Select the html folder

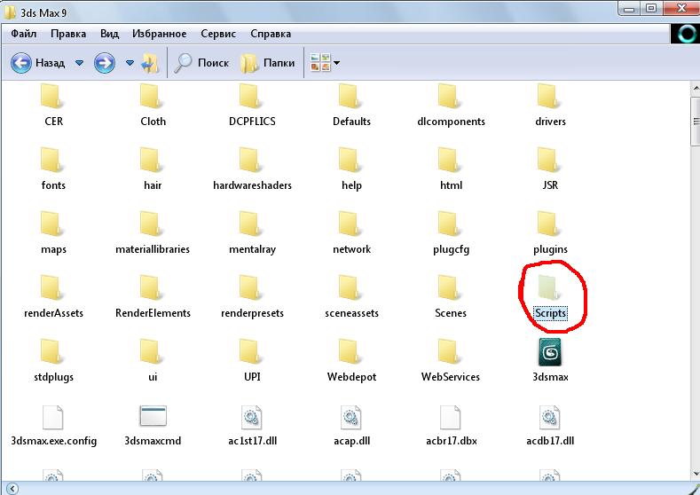(451, 169)
